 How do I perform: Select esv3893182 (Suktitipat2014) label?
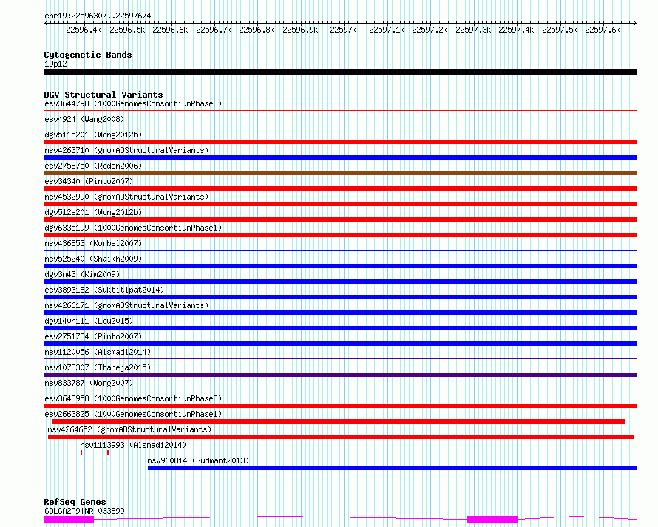tap(104, 290)
